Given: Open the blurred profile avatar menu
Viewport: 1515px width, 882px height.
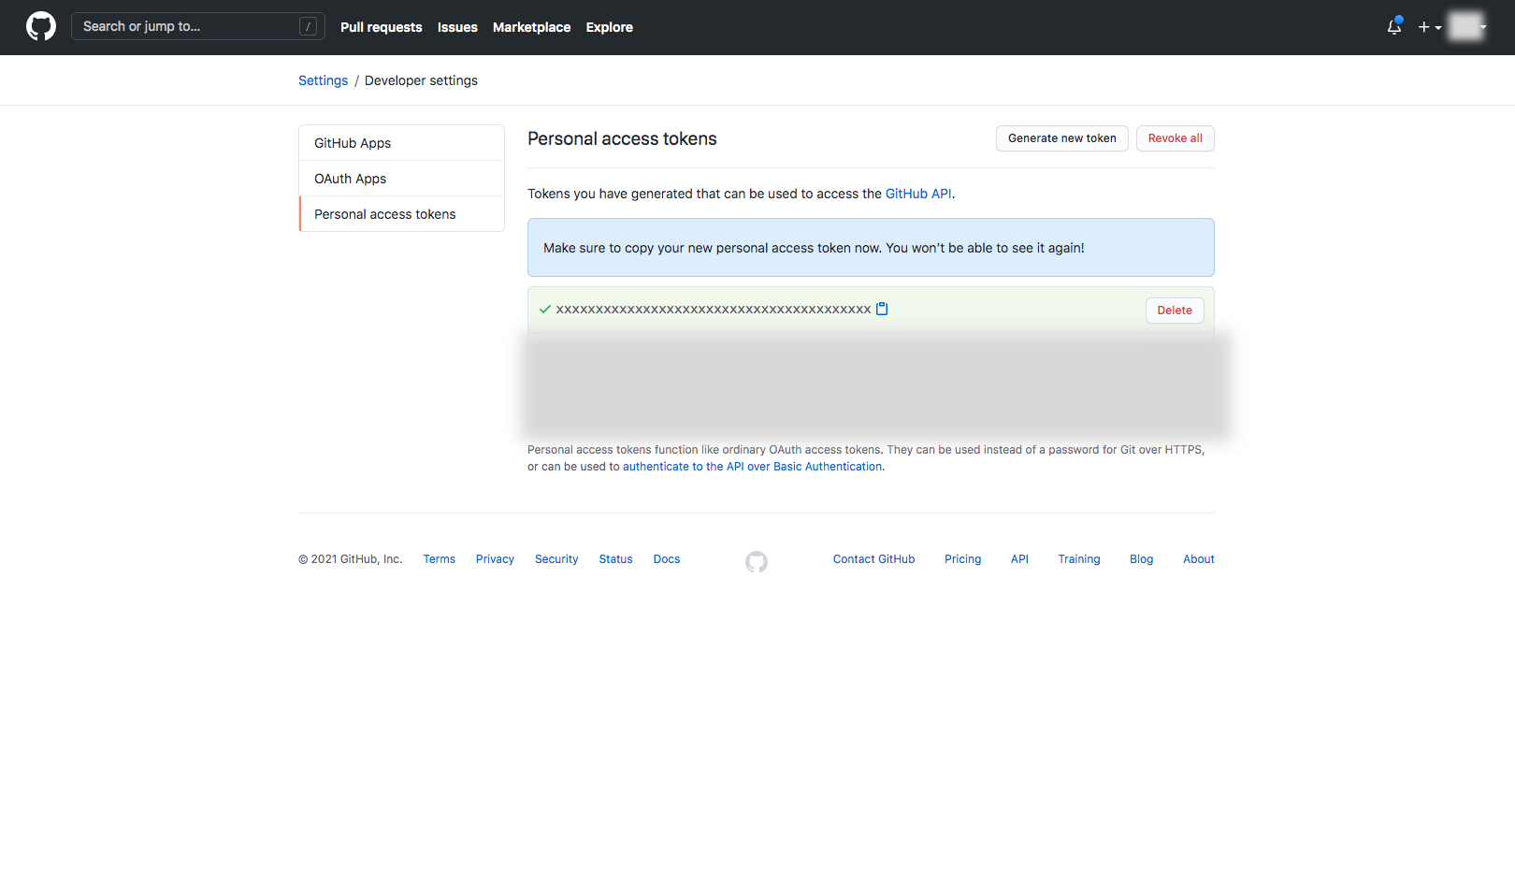Looking at the screenshot, I should [x=1466, y=27].
